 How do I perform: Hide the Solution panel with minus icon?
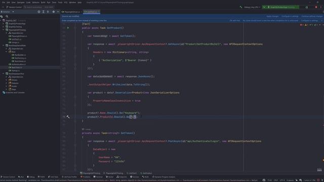(58, 12)
